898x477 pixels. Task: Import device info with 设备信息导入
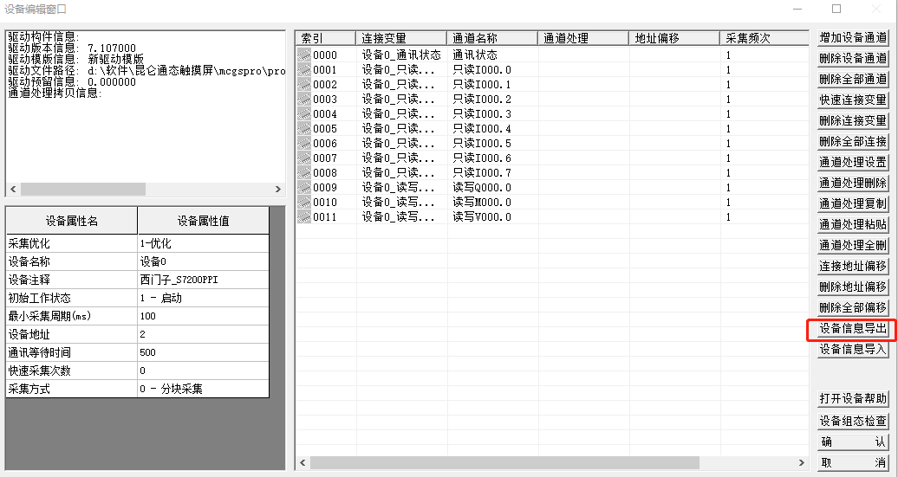(853, 349)
